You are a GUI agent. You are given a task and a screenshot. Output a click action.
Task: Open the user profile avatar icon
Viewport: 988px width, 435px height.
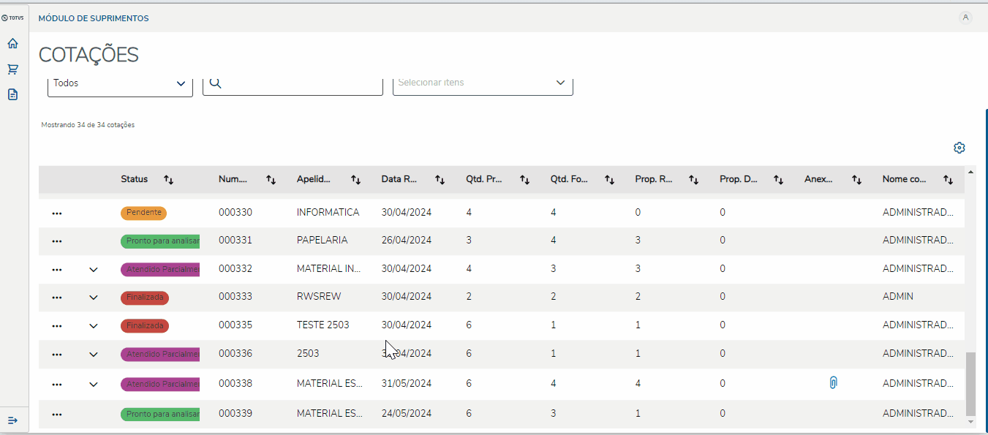pyautogui.click(x=965, y=18)
